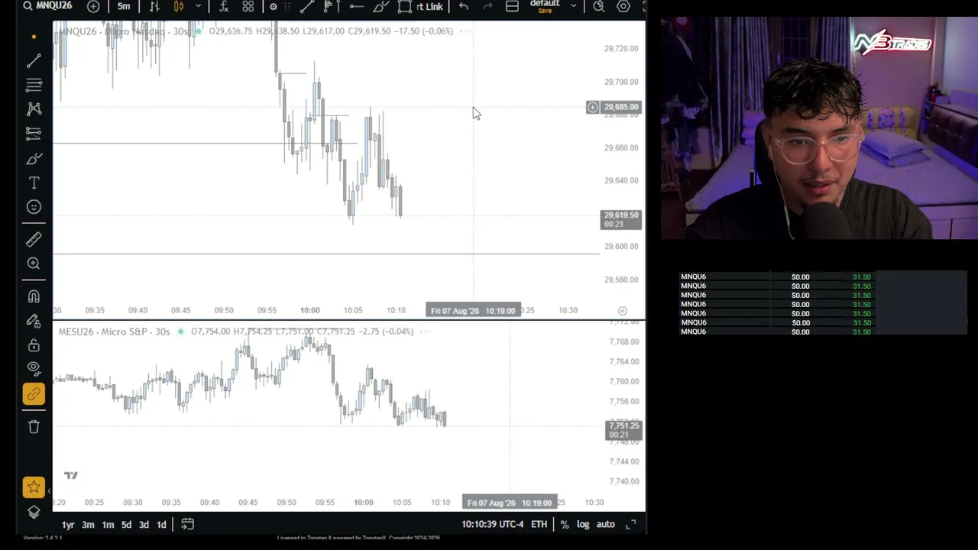
Task: Select the 1d date range
Action: point(161,525)
